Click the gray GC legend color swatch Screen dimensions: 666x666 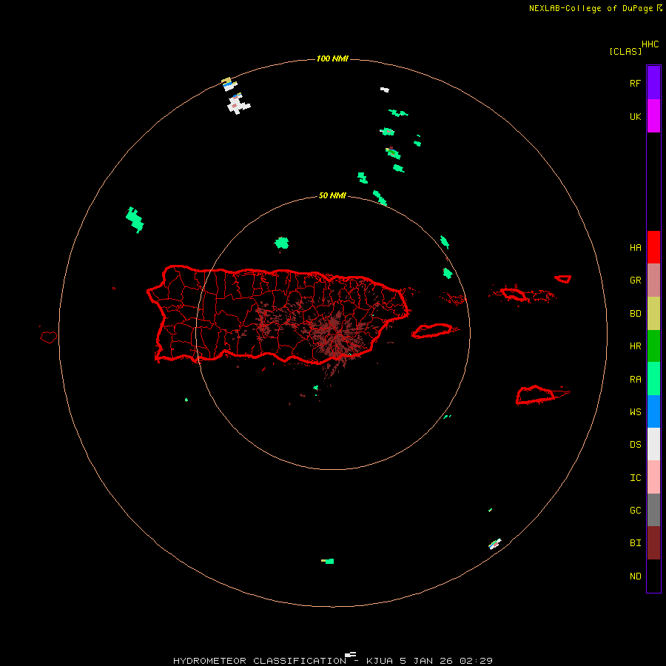click(653, 510)
